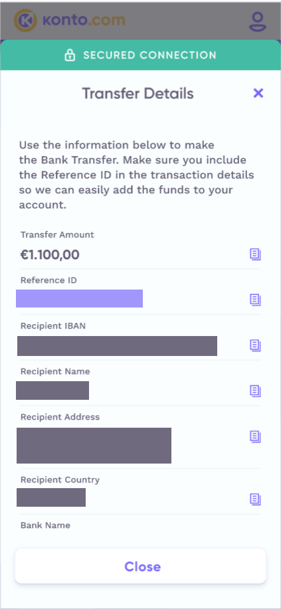Click the Transfer Details heading

coord(138,94)
